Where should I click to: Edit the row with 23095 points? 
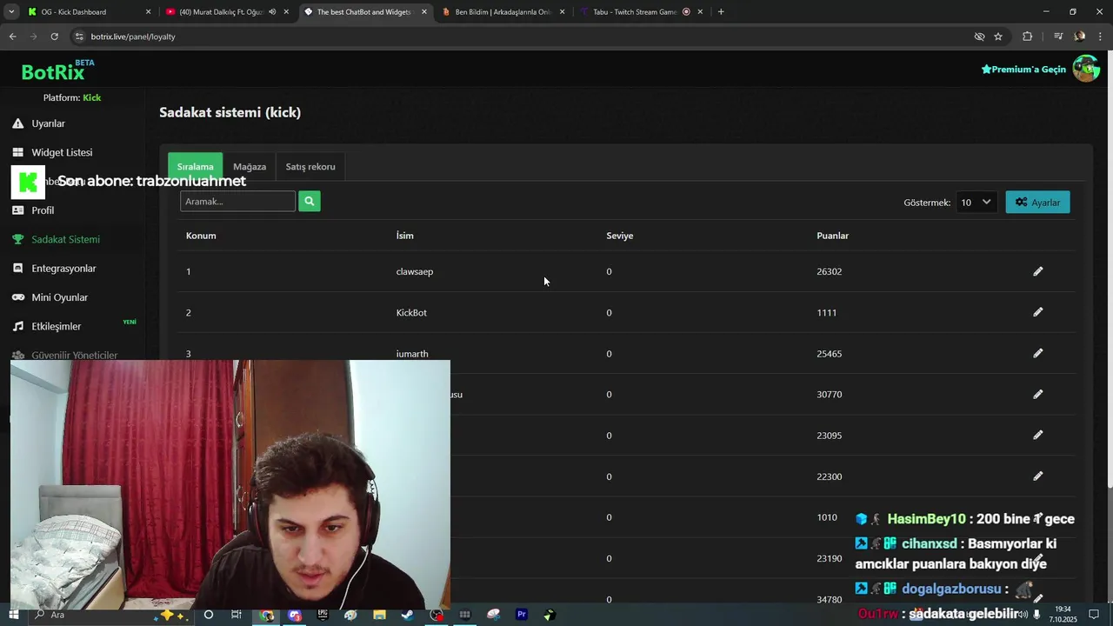1037,435
